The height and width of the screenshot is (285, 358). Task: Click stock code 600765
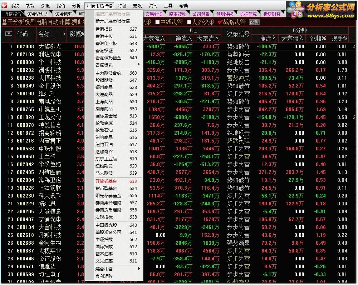(25, 109)
